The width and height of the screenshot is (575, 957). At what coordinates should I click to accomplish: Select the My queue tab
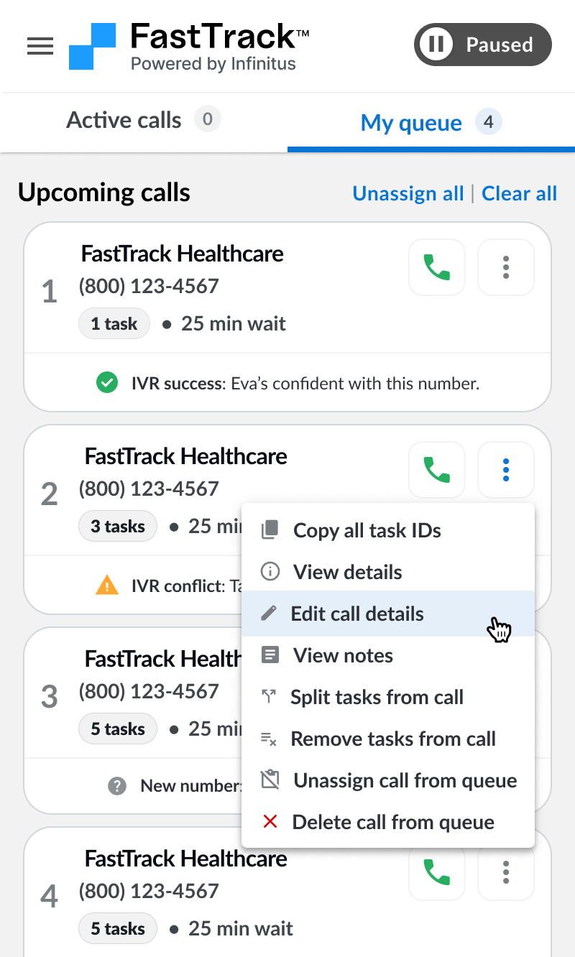coord(431,122)
